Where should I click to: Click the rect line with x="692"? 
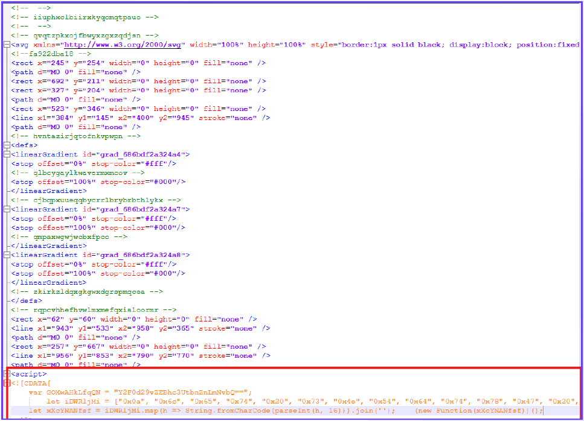pos(138,81)
